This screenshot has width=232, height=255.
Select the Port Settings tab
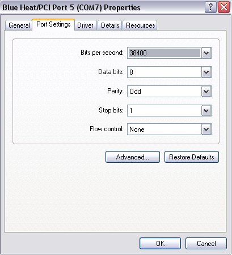click(53, 24)
